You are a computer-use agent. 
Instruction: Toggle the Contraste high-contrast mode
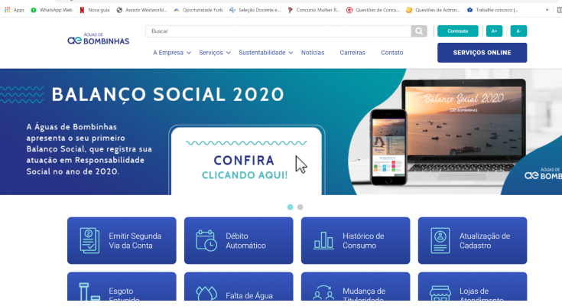click(458, 31)
